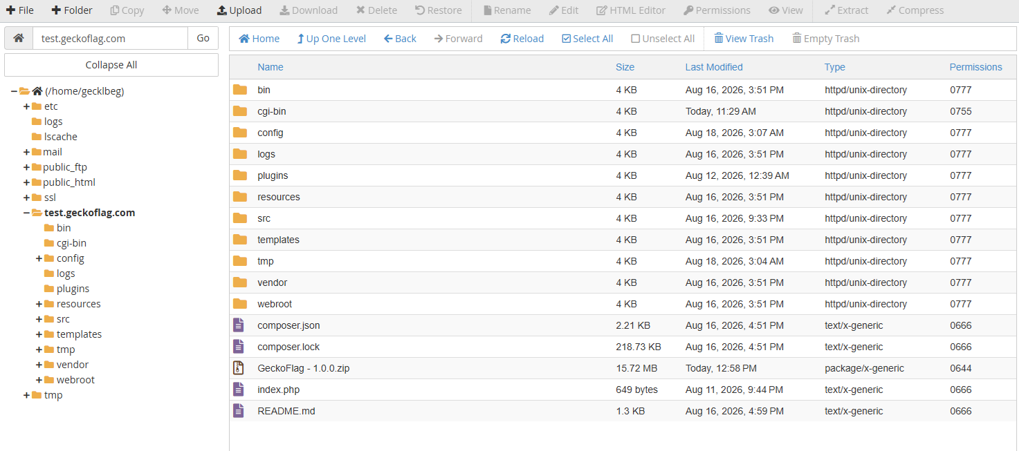Sort by the Type column header
This screenshot has width=1019, height=451.
835,67
